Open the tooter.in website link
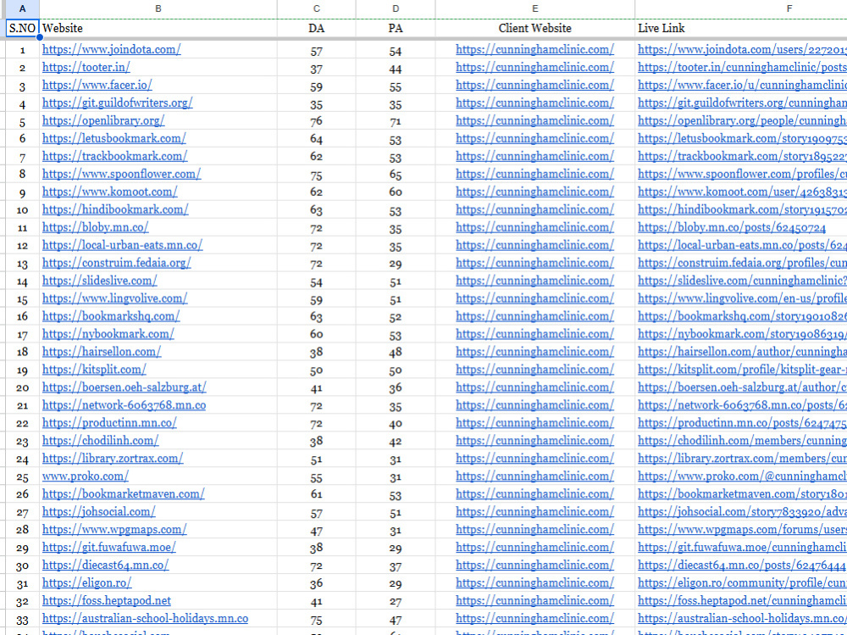 [x=86, y=67]
